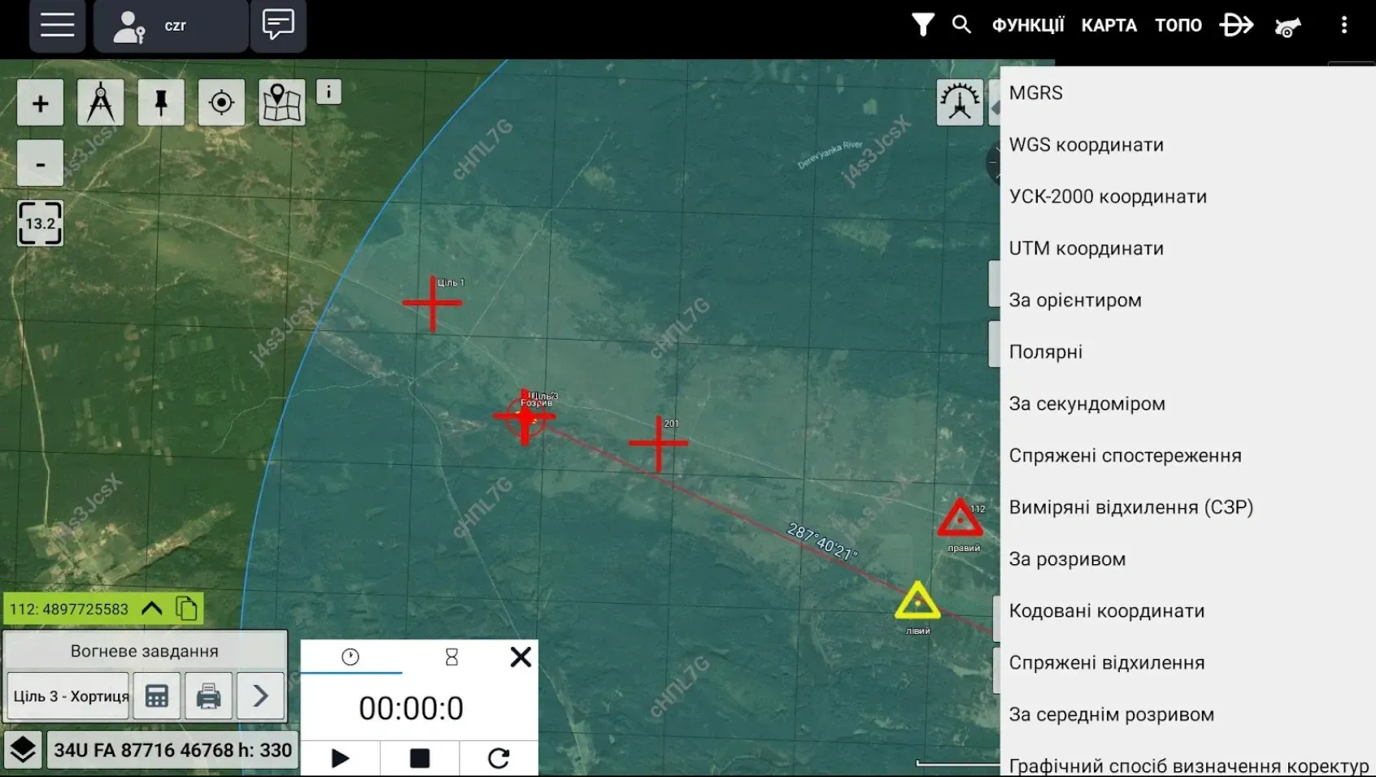
Task: Tap the Ціль 1 target marker
Action: coord(433,303)
